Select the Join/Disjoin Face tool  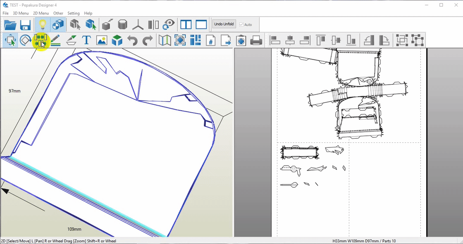[x=41, y=40]
